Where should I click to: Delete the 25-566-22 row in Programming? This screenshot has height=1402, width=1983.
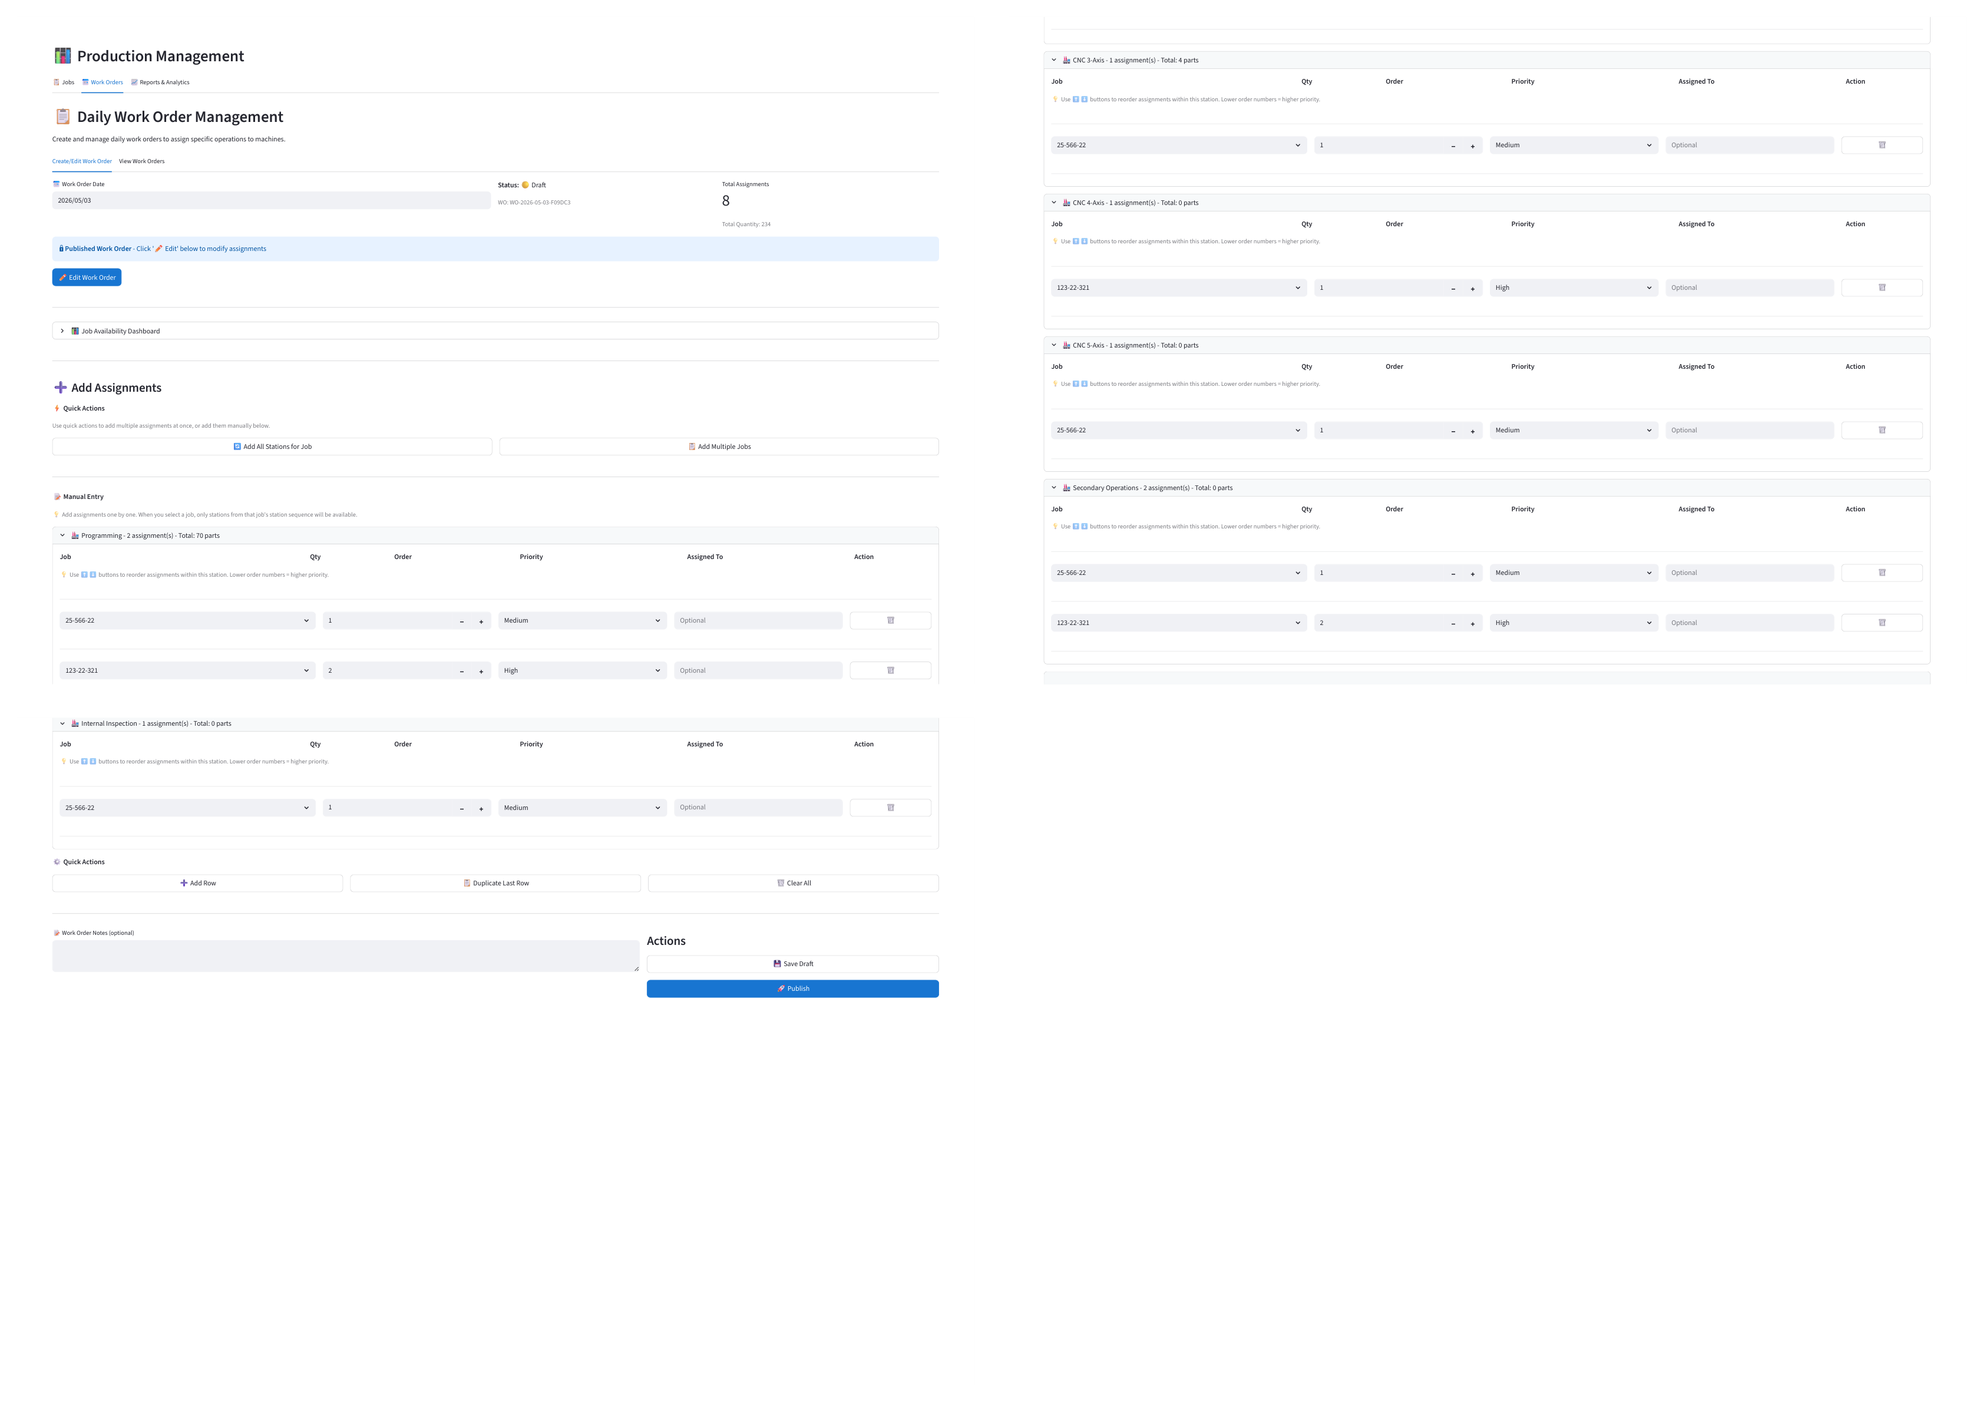pos(890,620)
